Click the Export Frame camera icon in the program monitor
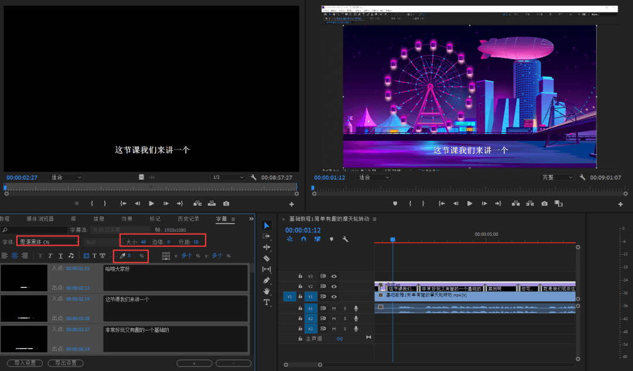 point(544,204)
